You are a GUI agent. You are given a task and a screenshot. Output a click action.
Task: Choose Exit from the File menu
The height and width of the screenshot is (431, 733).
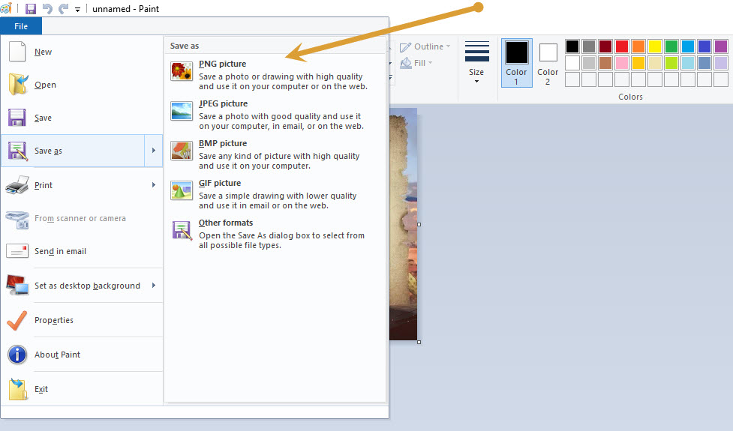82,389
